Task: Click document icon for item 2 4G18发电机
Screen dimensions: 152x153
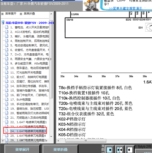Action: 7,32
